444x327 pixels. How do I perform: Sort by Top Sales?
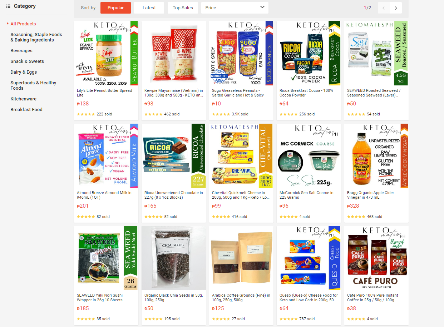point(183,8)
